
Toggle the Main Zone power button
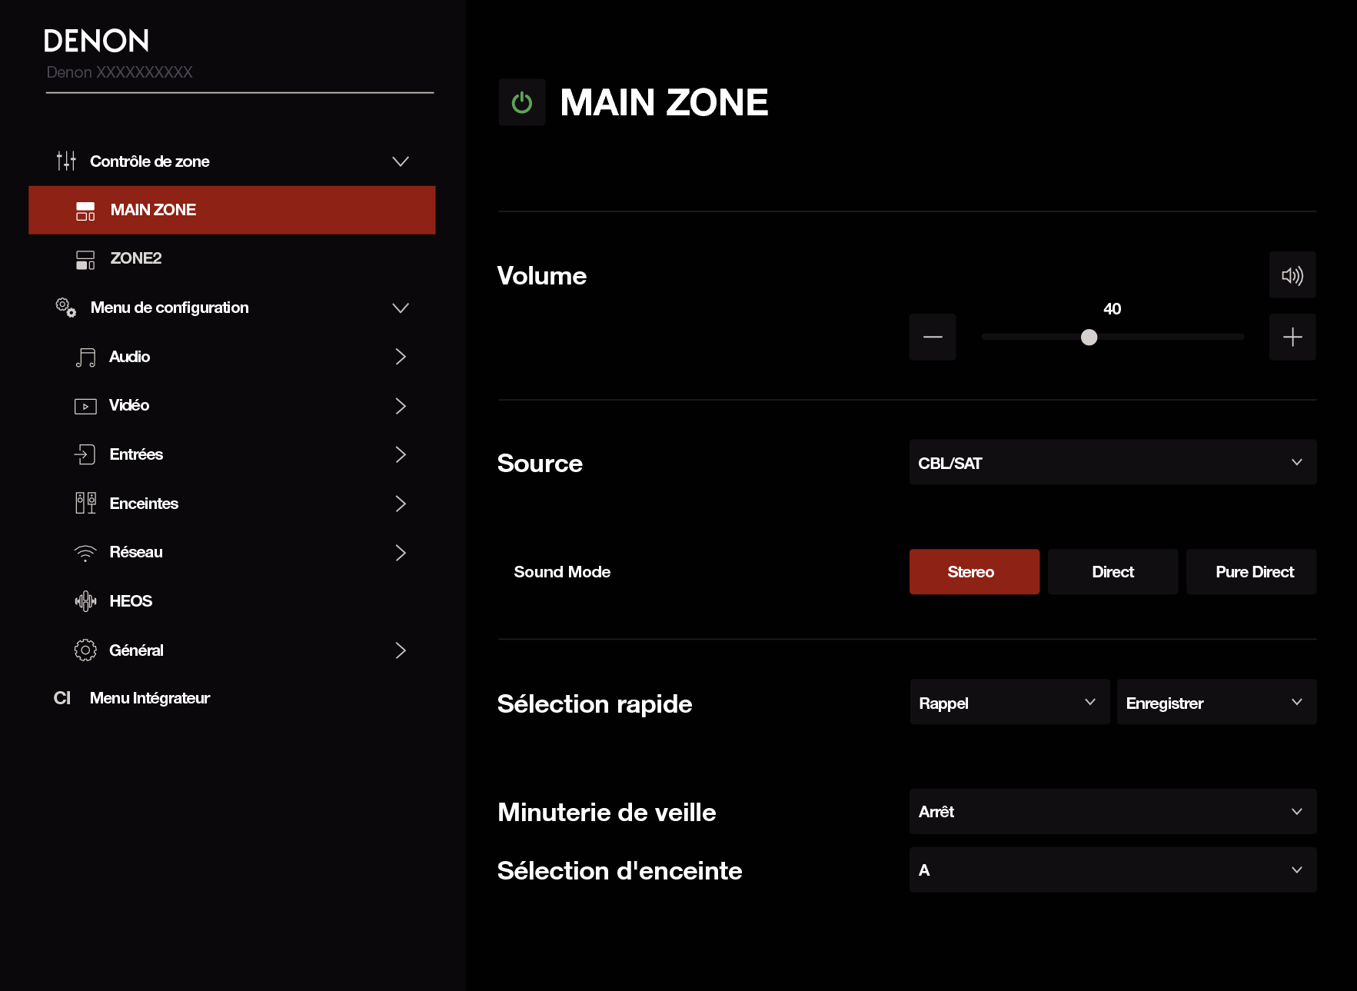click(x=521, y=102)
